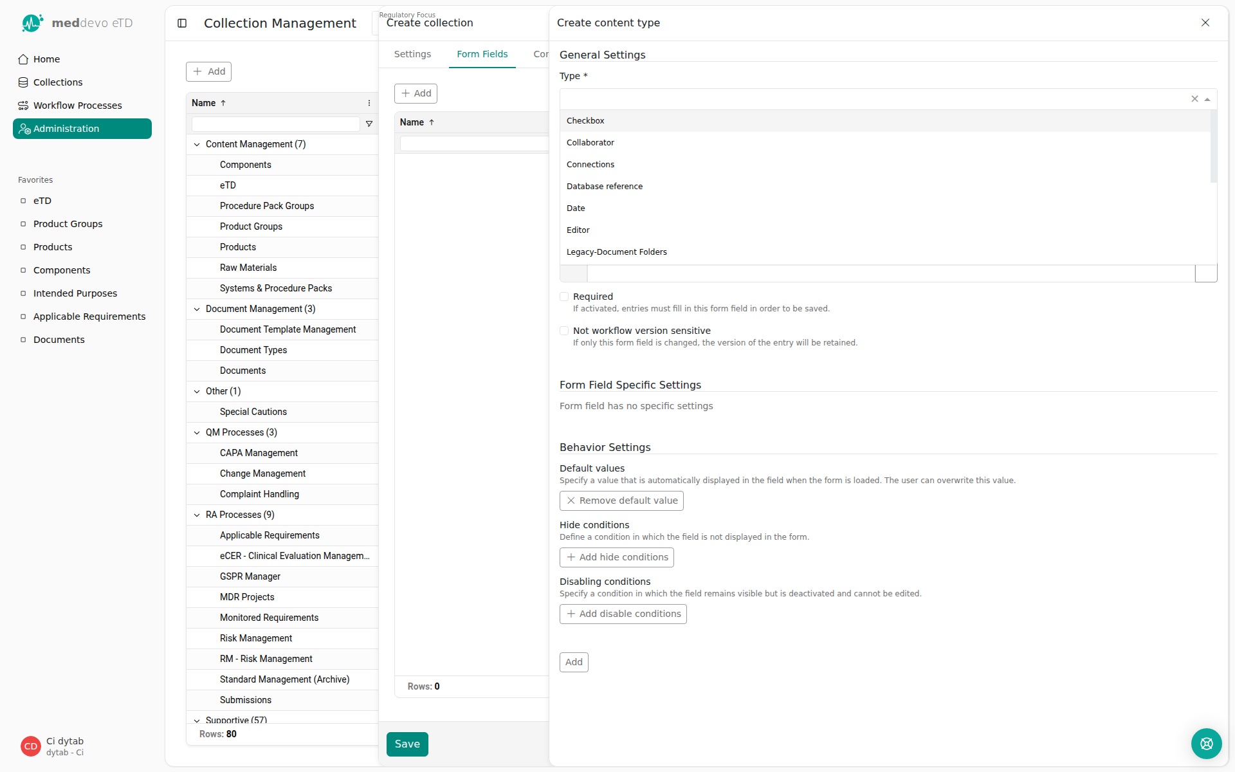1235x772 pixels.
Task: Click Add hide conditions button
Action: click(616, 557)
